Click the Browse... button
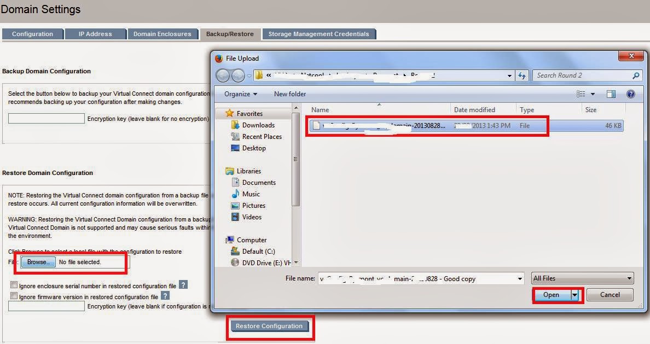Viewport: 650px width, 344px height. (x=38, y=262)
